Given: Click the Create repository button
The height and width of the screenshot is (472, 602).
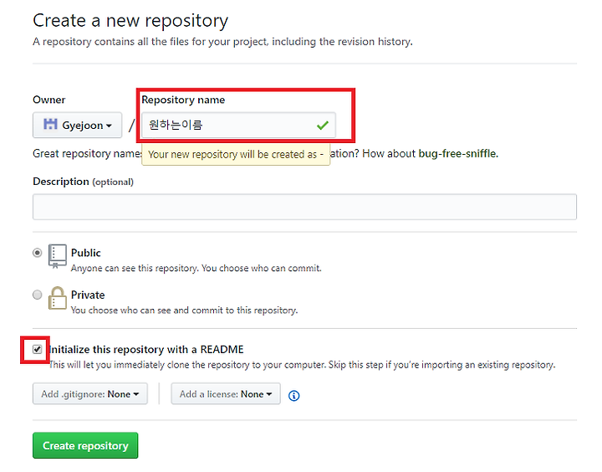Looking at the screenshot, I should 85,445.
